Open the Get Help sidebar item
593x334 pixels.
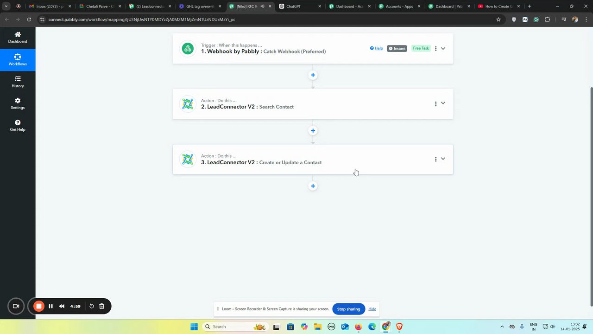click(x=18, y=126)
